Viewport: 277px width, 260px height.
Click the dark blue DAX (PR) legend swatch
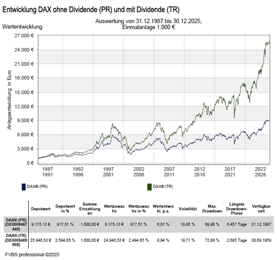(24, 187)
